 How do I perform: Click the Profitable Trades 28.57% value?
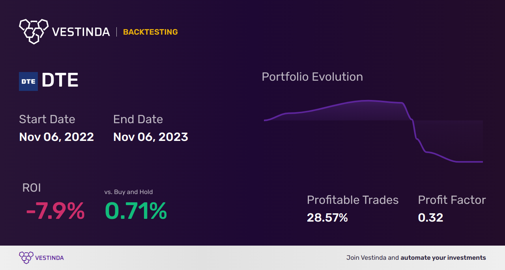(327, 218)
